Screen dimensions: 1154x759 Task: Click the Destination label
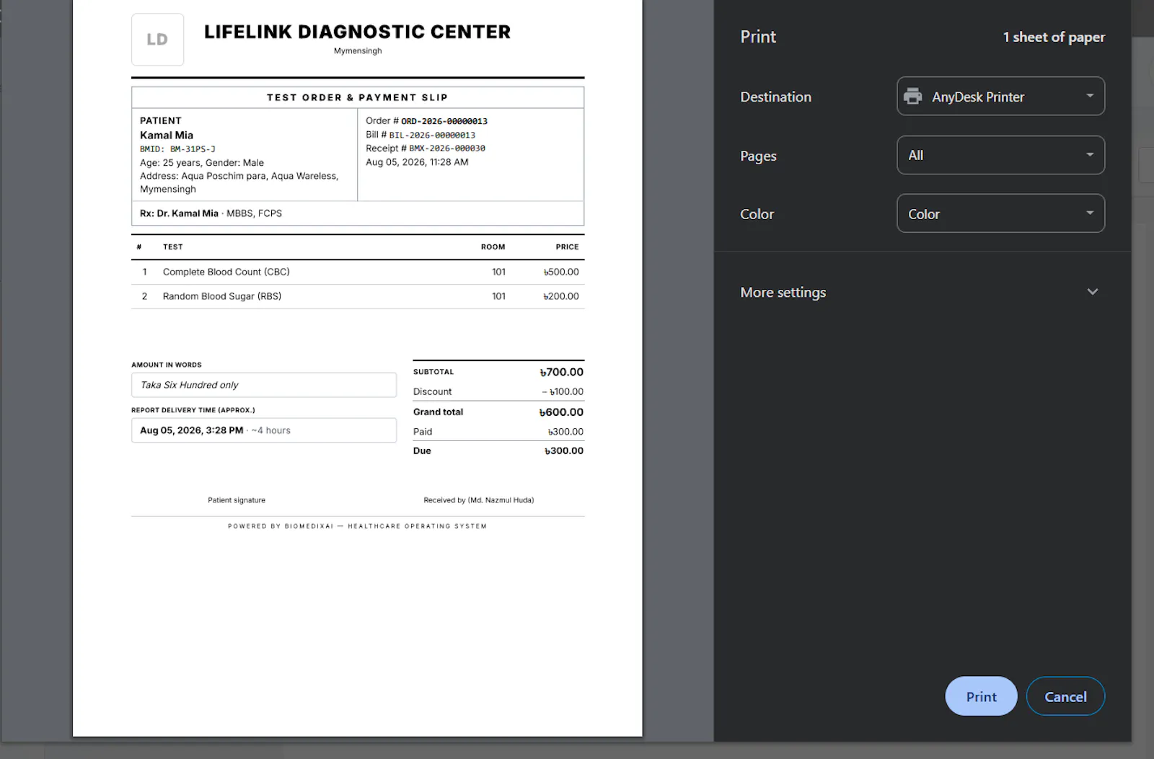(x=775, y=97)
